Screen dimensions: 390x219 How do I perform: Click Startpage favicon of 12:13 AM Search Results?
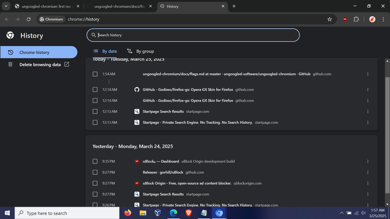[137, 111]
